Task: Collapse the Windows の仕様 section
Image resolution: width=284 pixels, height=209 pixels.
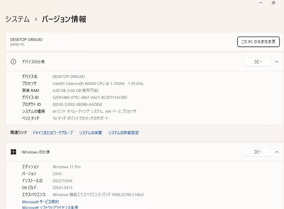Action: point(276,152)
